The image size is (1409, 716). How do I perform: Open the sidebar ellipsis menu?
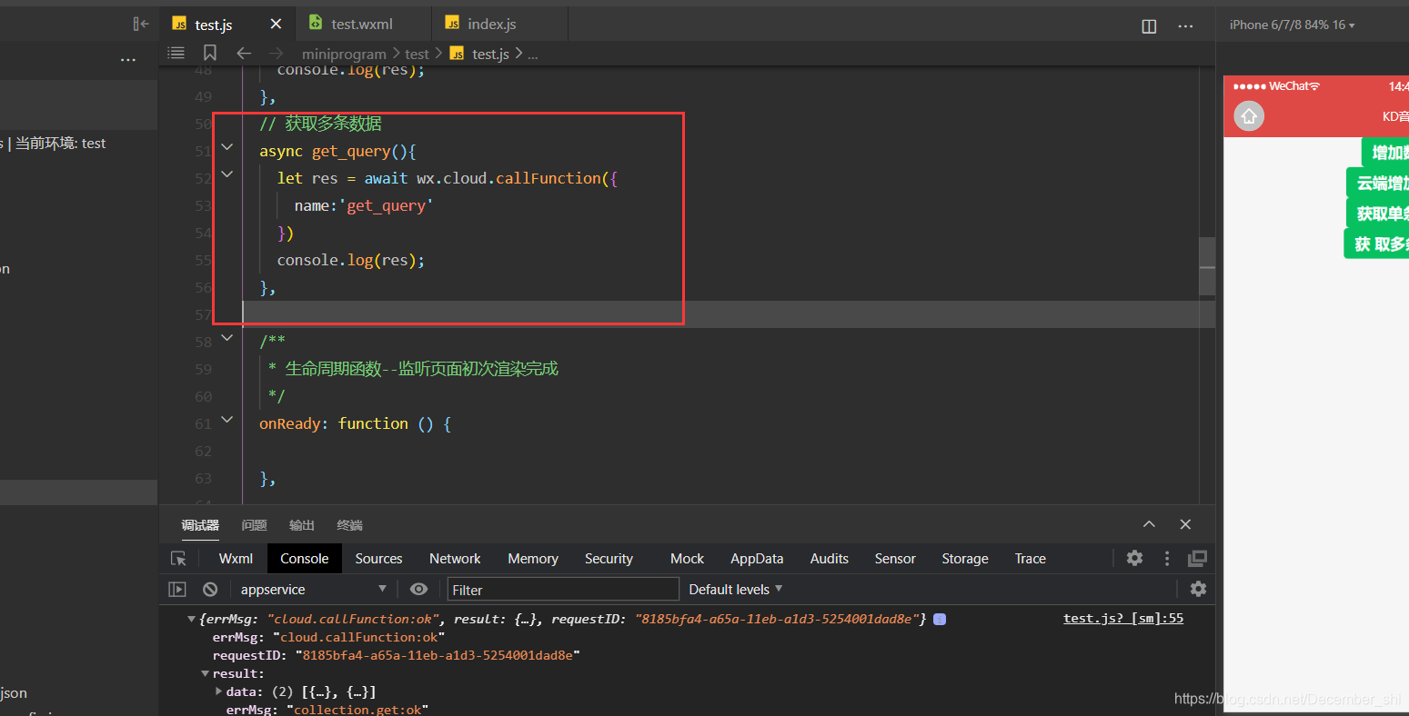tap(128, 60)
